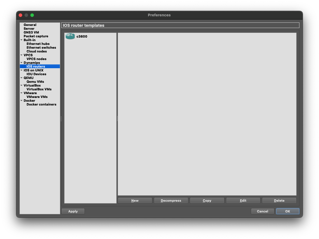Create a new IOS router template

tap(135, 200)
